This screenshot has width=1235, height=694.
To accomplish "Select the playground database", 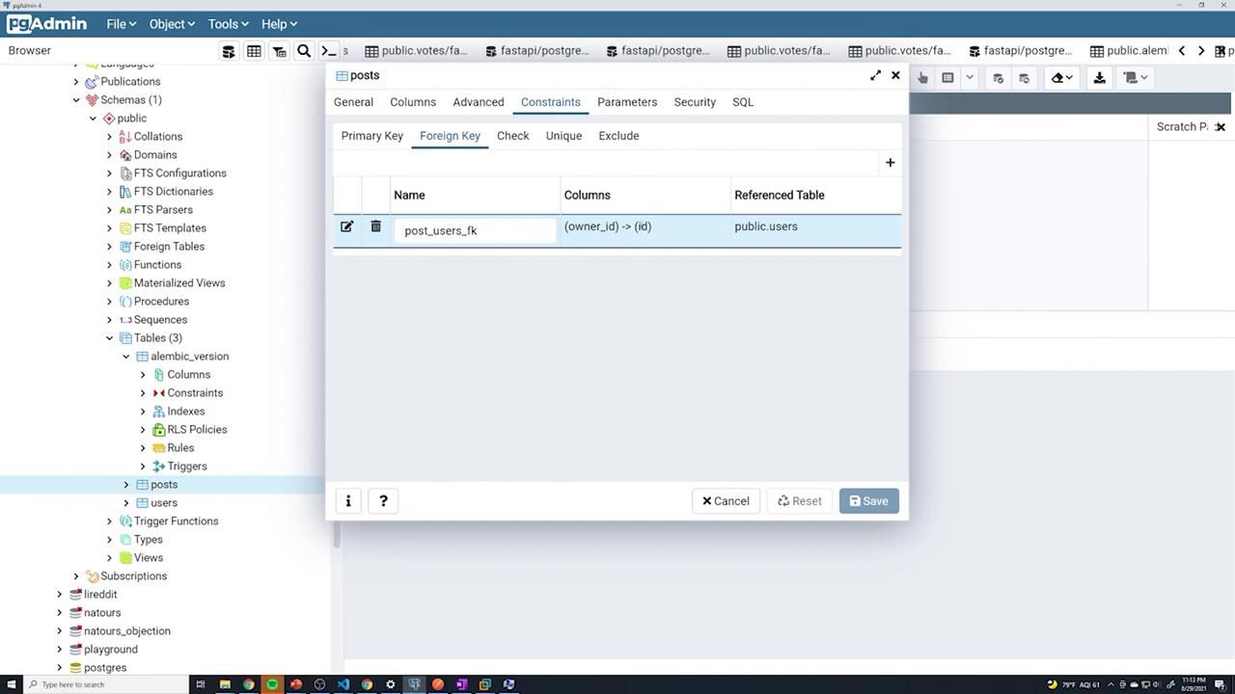I will (111, 650).
